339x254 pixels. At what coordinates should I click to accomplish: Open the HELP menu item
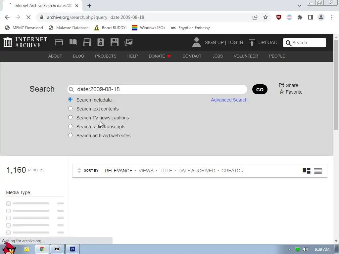[x=132, y=56]
